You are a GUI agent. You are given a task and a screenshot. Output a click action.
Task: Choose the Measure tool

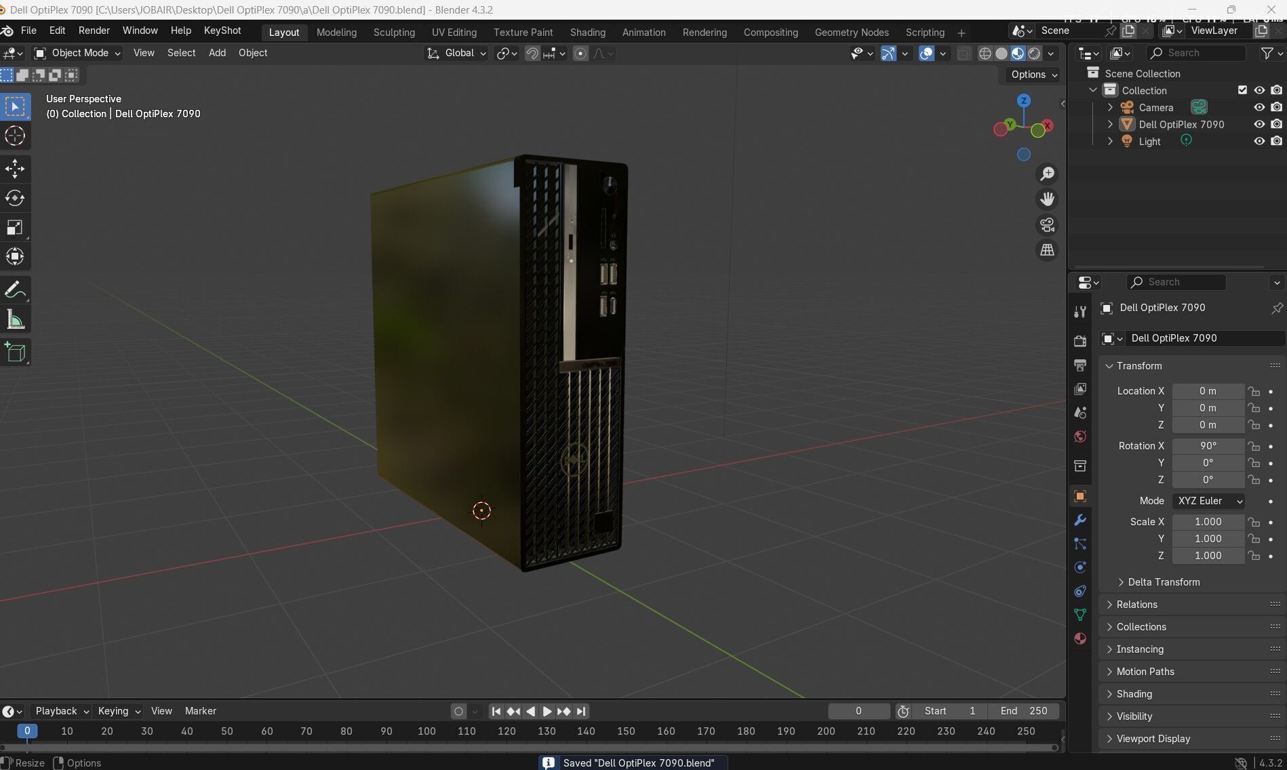click(x=15, y=319)
